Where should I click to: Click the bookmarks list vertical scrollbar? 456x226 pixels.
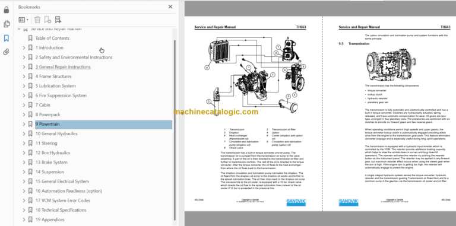(x=175, y=130)
